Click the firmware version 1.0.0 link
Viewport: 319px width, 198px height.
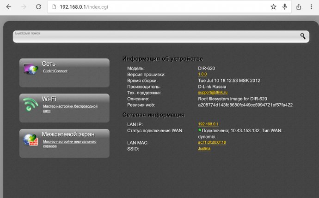(x=202, y=75)
